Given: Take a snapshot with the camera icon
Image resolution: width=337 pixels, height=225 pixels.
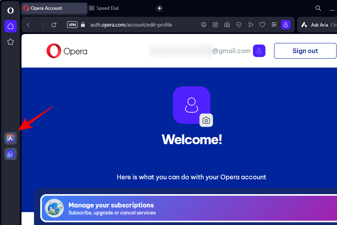Looking at the screenshot, I should click(227, 25).
